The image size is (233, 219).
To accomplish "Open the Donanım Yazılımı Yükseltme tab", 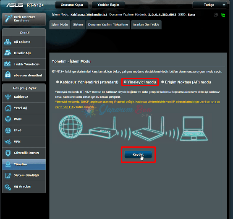I will [x=108, y=25].
